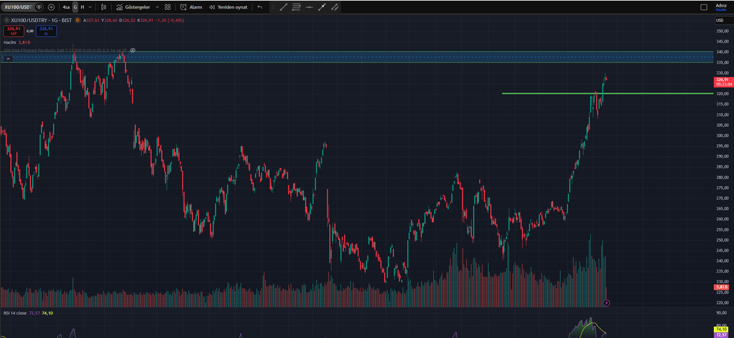Select the H weekly timeframe

(x=83, y=7)
